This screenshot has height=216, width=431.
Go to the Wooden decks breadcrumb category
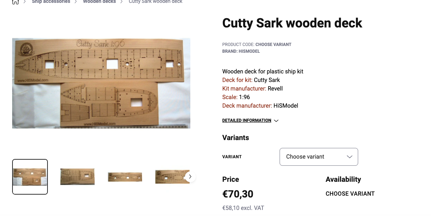99,2
